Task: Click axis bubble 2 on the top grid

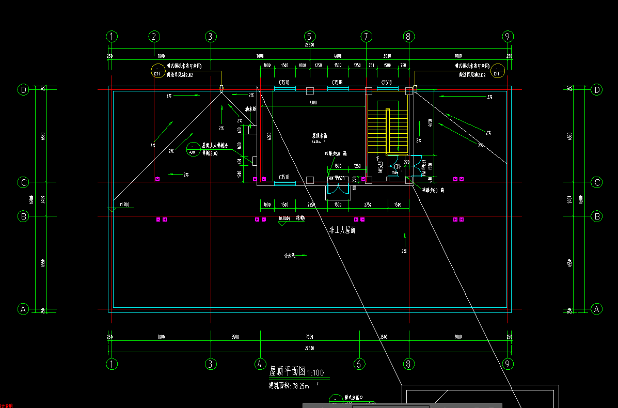Action: tap(154, 36)
